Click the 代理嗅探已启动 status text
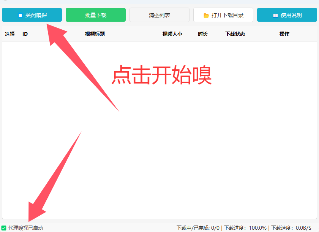Screen dimensions: 319x232 pos(26,228)
